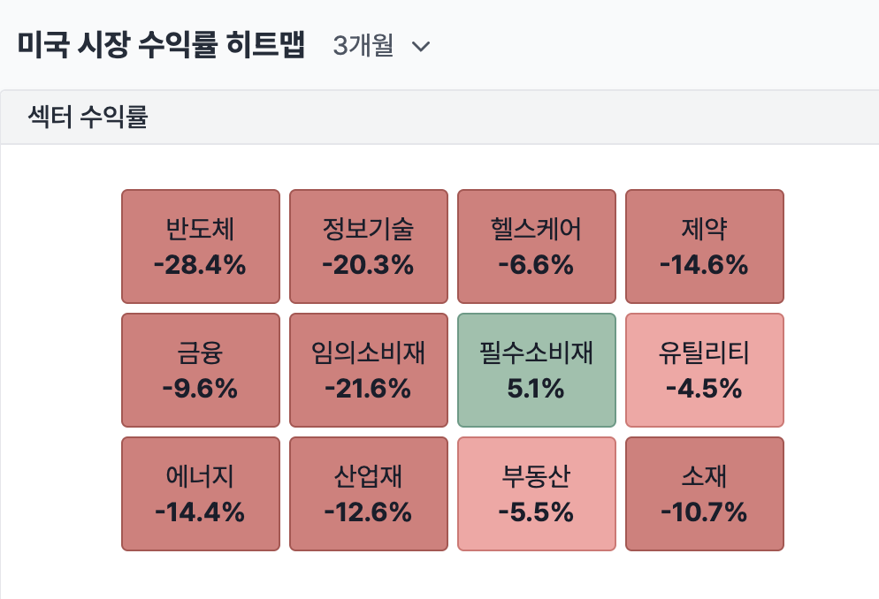This screenshot has width=879, height=599.
Task: Click the 미국 시장 수익률 히트맵 title
Action: click(161, 45)
